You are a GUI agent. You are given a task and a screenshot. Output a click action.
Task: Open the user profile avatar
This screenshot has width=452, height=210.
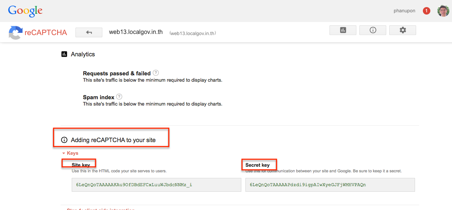pyautogui.click(x=443, y=11)
